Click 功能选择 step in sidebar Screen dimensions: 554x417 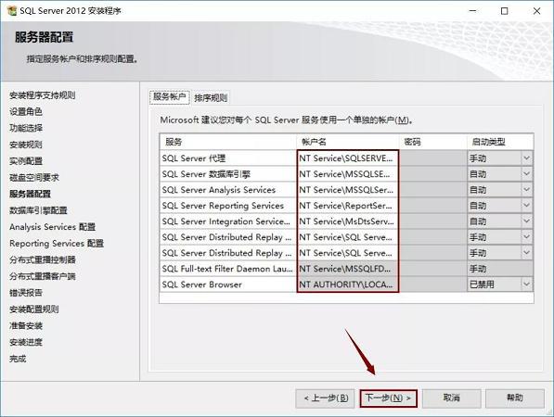[x=26, y=128]
